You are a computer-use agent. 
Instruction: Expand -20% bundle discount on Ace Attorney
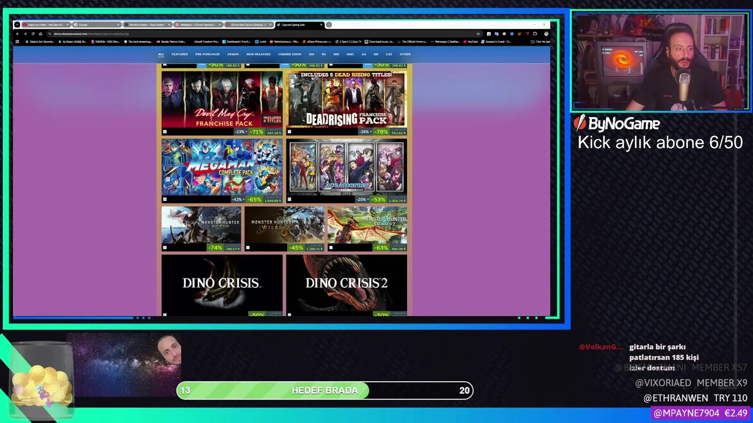(363, 200)
